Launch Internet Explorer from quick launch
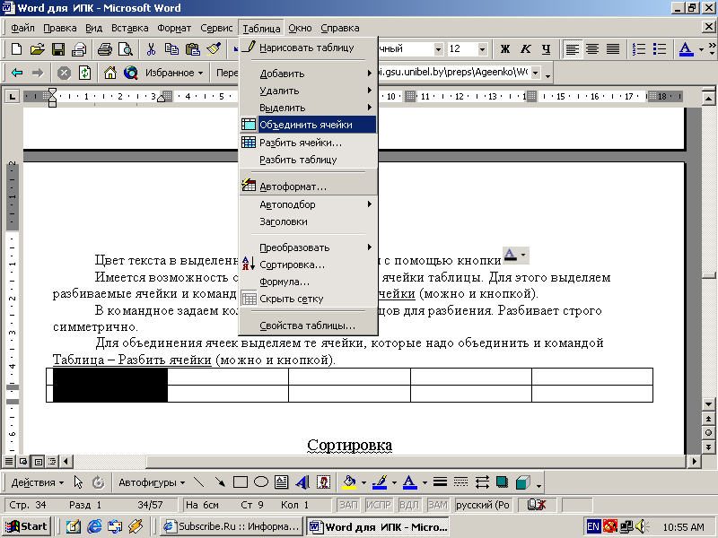 pyautogui.click(x=94, y=526)
